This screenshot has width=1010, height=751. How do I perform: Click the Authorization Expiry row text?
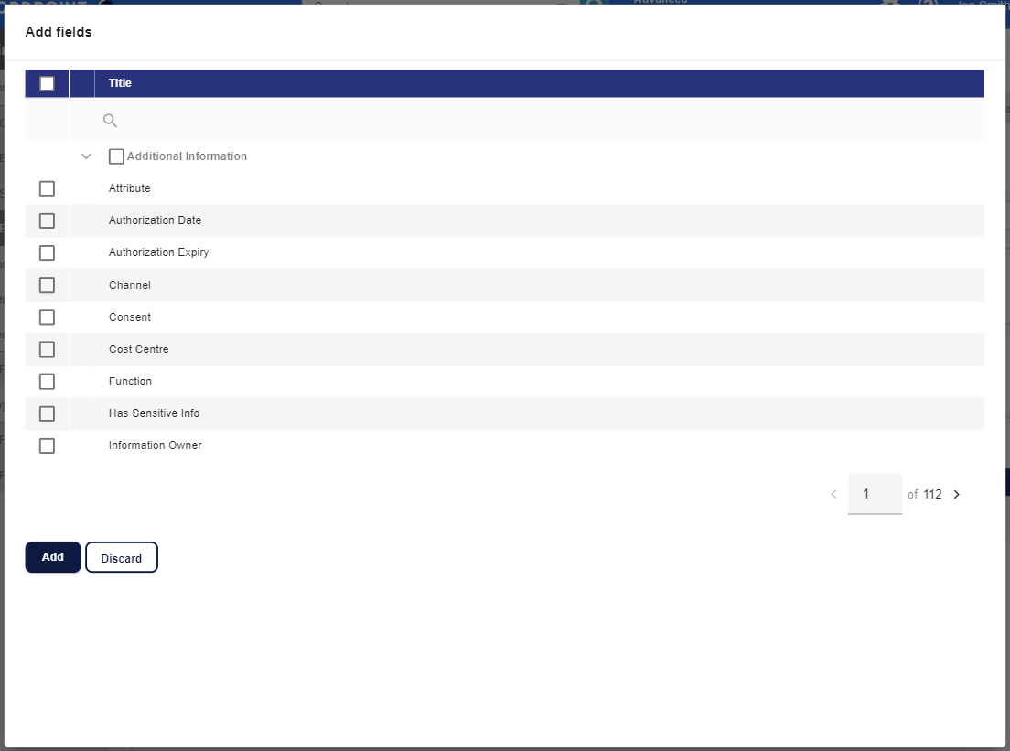coord(158,252)
